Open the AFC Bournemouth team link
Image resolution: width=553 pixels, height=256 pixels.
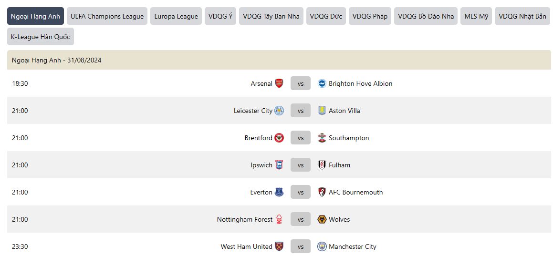355,192
